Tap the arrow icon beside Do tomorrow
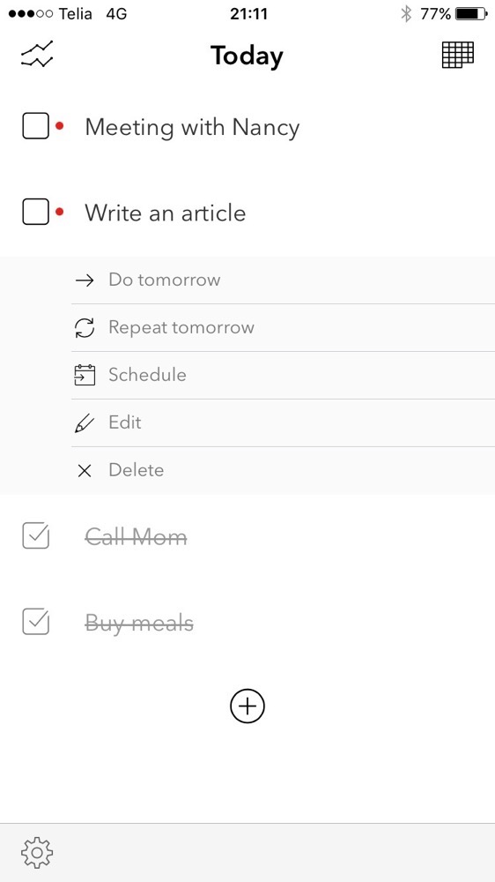The width and height of the screenshot is (495, 882). [85, 280]
